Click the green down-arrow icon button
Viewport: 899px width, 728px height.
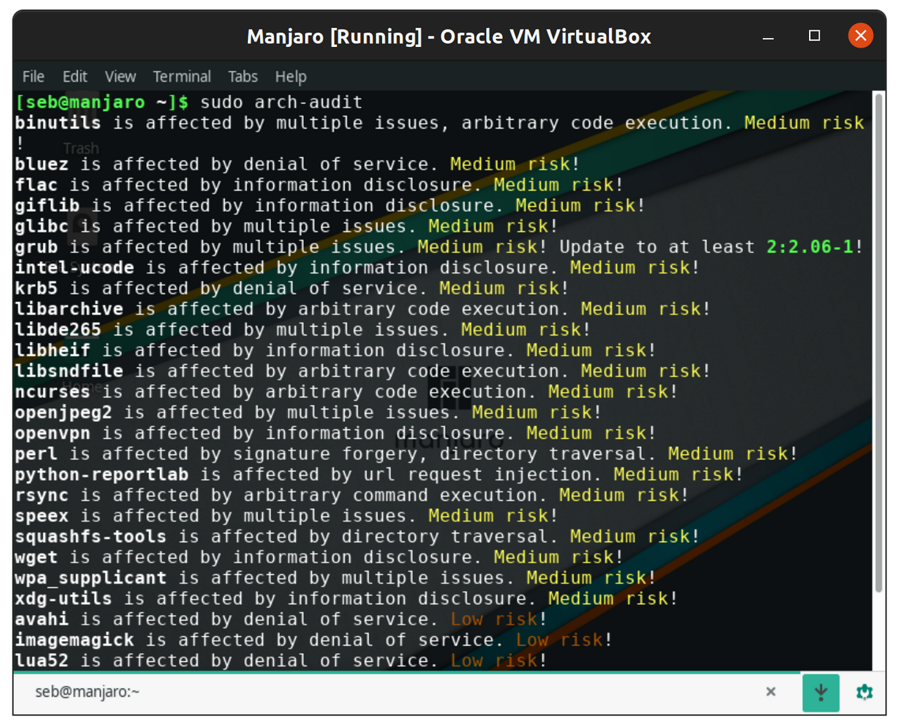[820, 692]
